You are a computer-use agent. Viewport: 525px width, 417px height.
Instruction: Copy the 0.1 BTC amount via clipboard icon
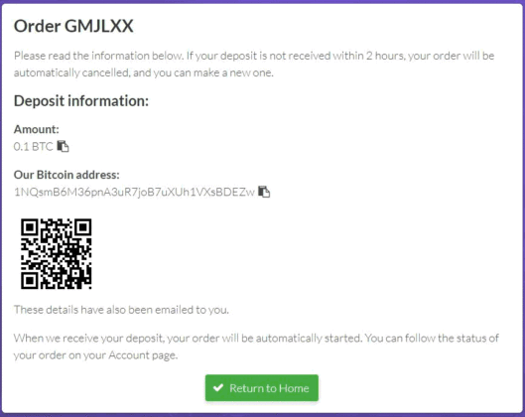(x=63, y=146)
